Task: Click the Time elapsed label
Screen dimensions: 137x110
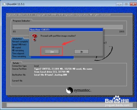Action: [x=18, y=53]
